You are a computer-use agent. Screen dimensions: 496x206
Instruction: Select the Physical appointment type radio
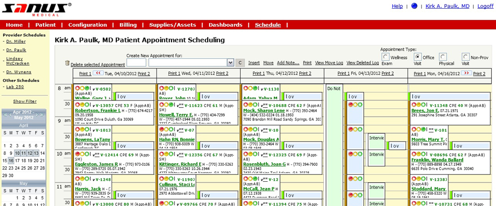(443, 57)
